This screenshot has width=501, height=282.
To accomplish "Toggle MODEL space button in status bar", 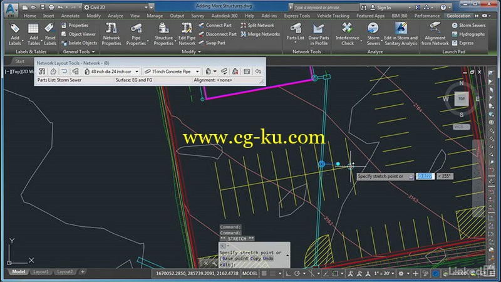I will [x=250, y=273].
